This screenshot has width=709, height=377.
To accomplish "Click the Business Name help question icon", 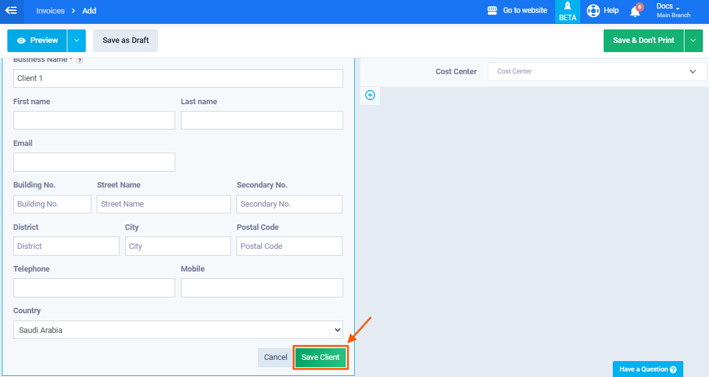I will (x=80, y=60).
